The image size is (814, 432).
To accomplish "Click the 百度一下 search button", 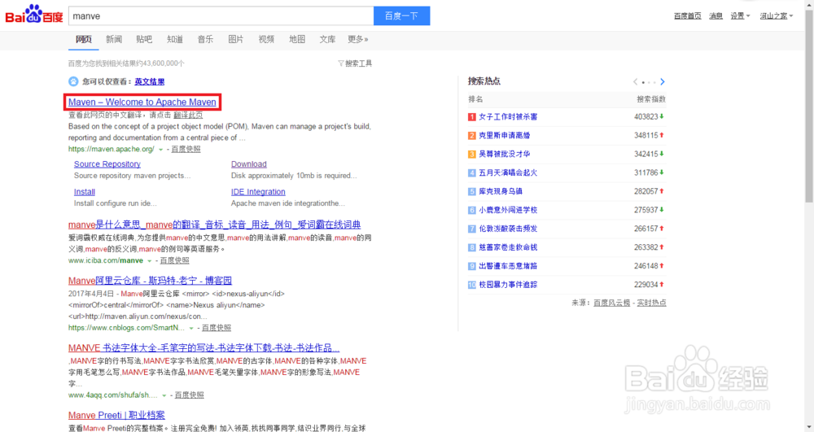I will pos(402,16).
